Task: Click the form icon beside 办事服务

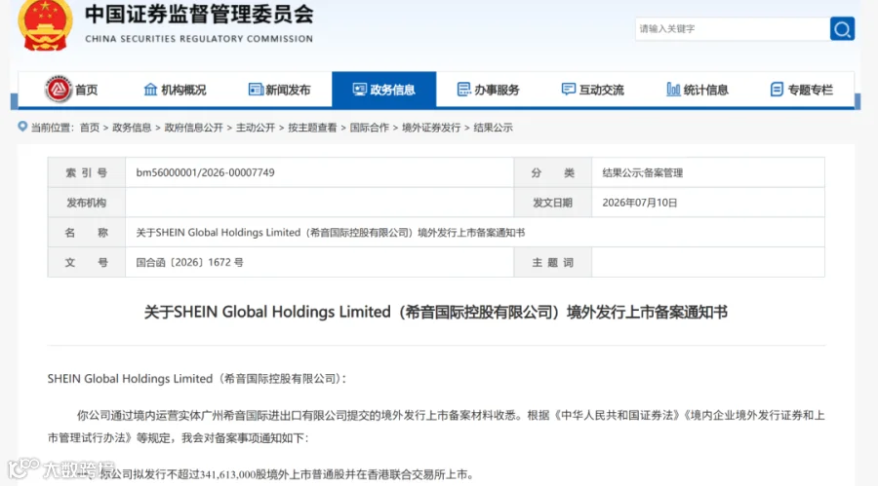Action: point(463,90)
